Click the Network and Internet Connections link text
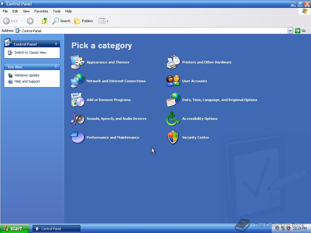311x233 pixels. coord(116,81)
